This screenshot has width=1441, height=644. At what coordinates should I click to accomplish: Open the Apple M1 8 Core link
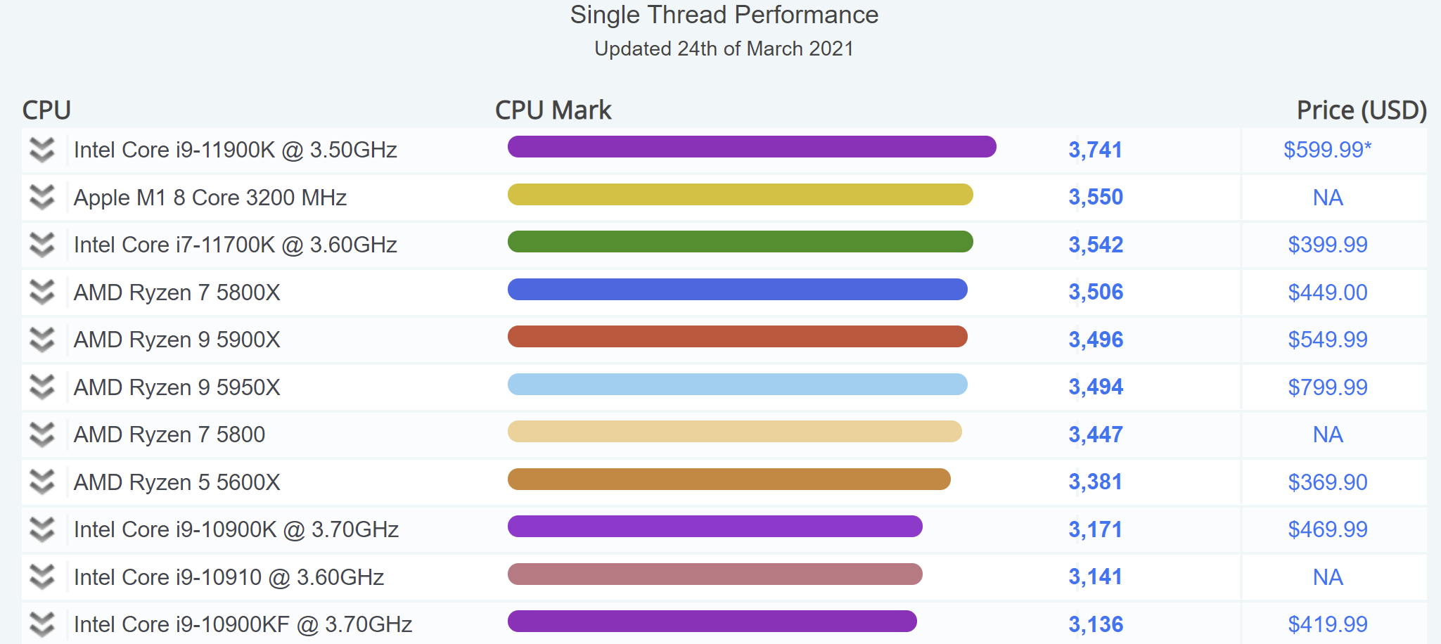pyautogui.click(x=210, y=198)
